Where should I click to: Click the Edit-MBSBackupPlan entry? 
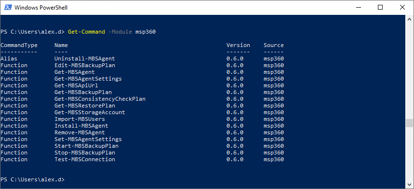pos(85,65)
